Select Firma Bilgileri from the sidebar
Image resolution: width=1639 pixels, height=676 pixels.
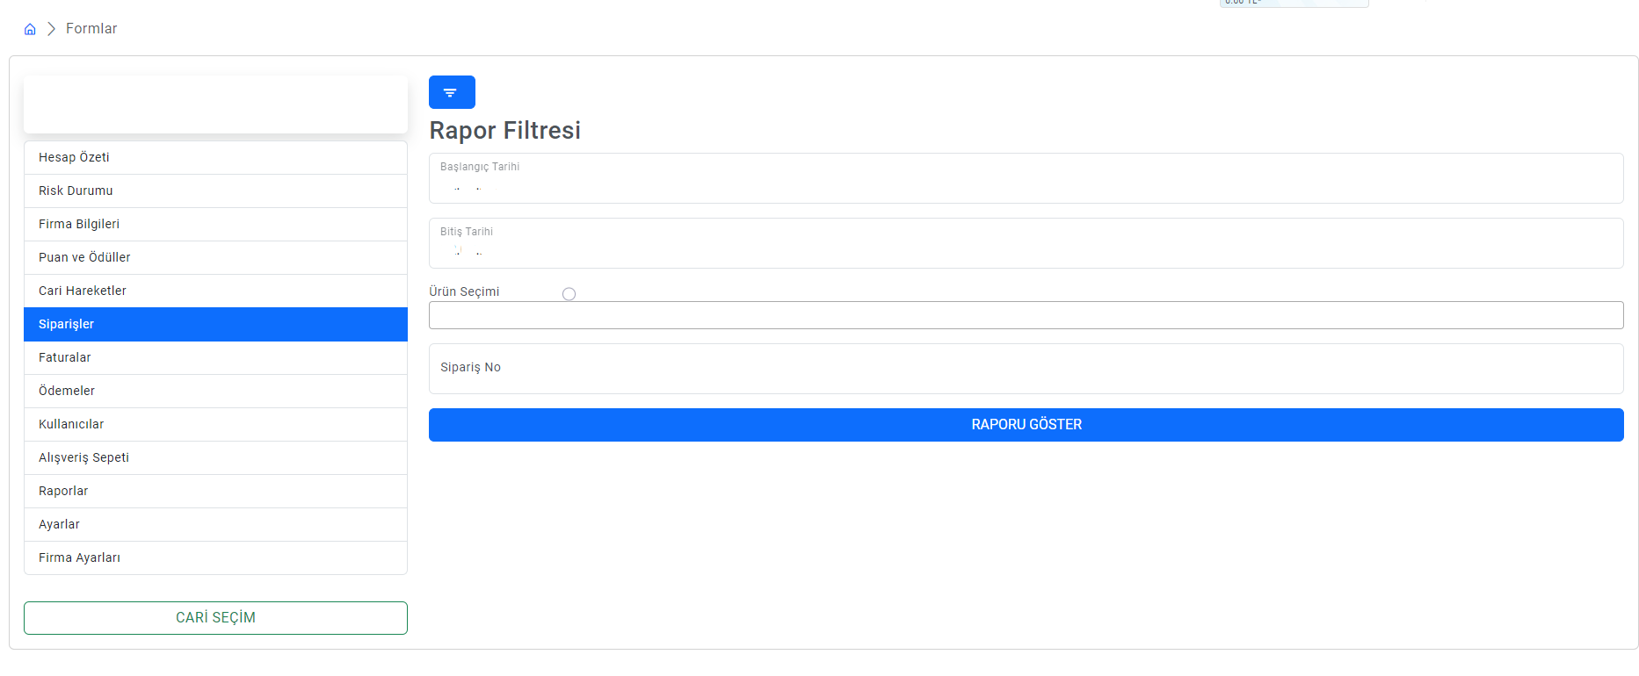(215, 225)
